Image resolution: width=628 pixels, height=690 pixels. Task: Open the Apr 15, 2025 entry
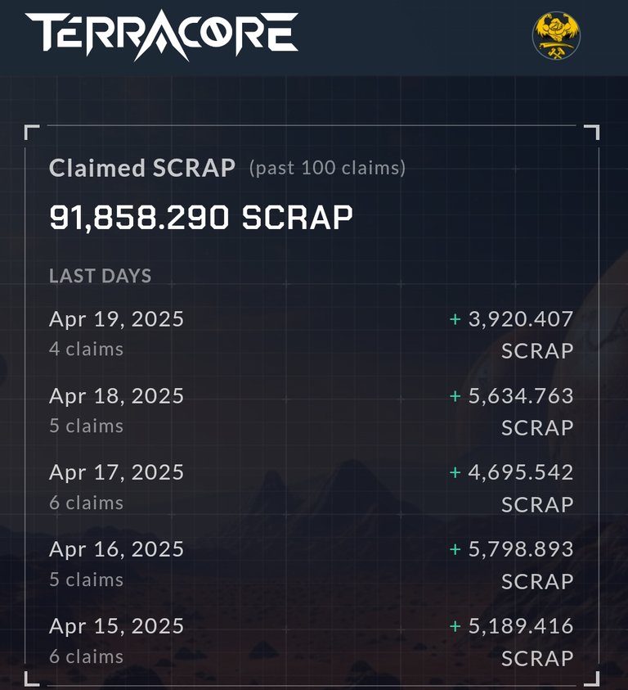[312, 642]
